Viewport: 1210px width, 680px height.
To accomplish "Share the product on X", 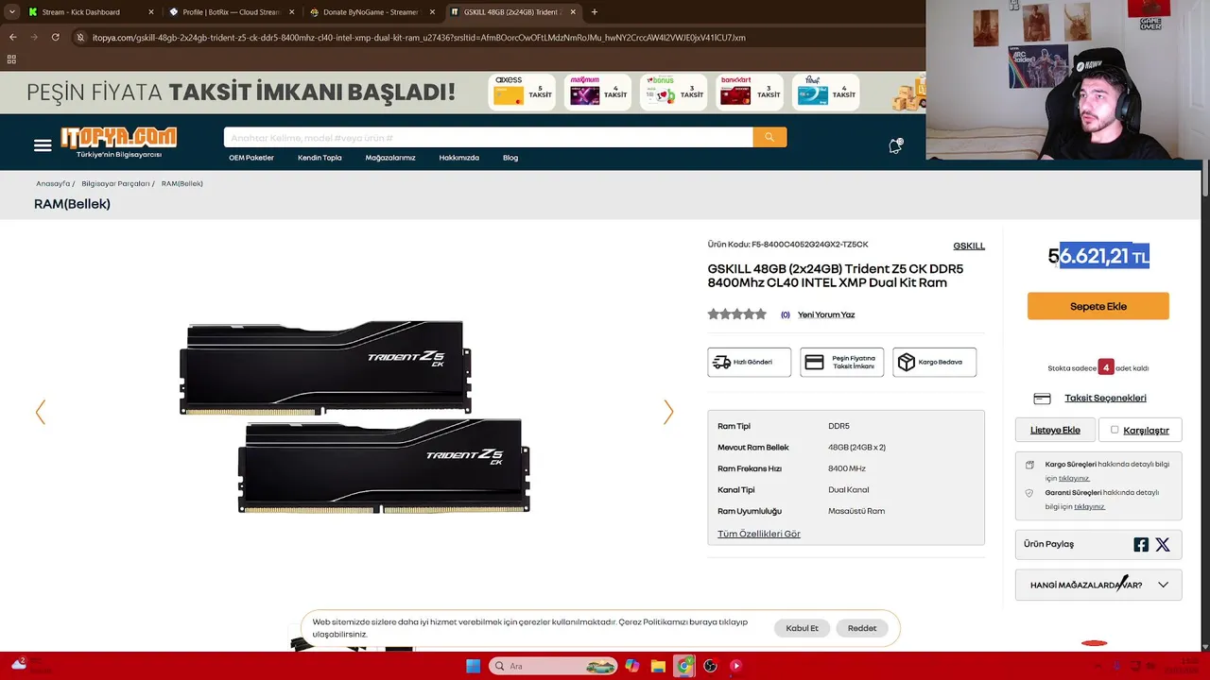I will [1163, 545].
